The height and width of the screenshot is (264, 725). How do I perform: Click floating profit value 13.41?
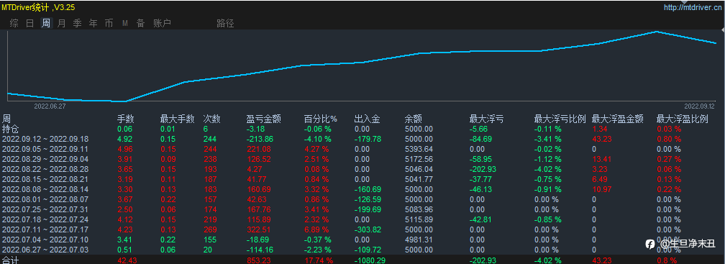[601, 159]
